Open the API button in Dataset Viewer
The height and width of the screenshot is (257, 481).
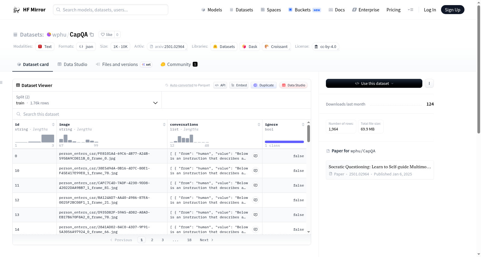point(220,85)
